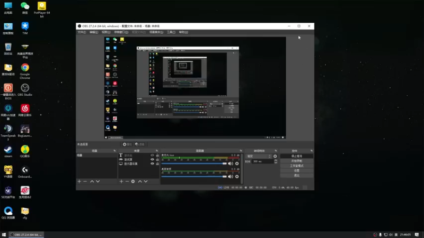Click Start Recording button in Controls

tap(297, 161)
